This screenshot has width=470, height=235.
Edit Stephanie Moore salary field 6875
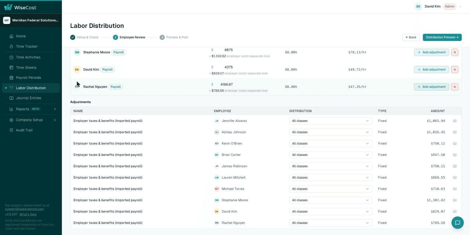pos(228,50)
